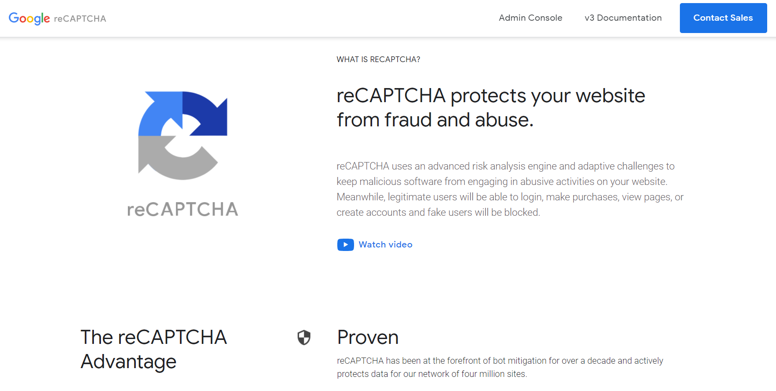Click the Proven description about bot mitigation

500,367
